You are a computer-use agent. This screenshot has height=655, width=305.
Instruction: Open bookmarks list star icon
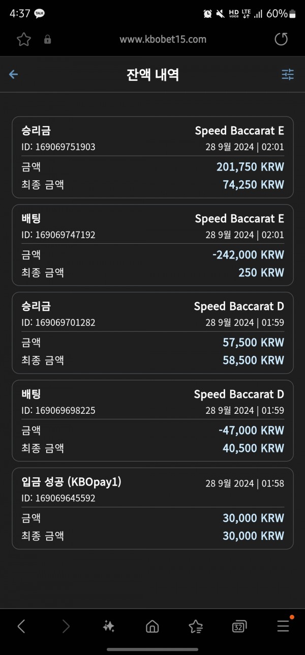coord(196,626)
